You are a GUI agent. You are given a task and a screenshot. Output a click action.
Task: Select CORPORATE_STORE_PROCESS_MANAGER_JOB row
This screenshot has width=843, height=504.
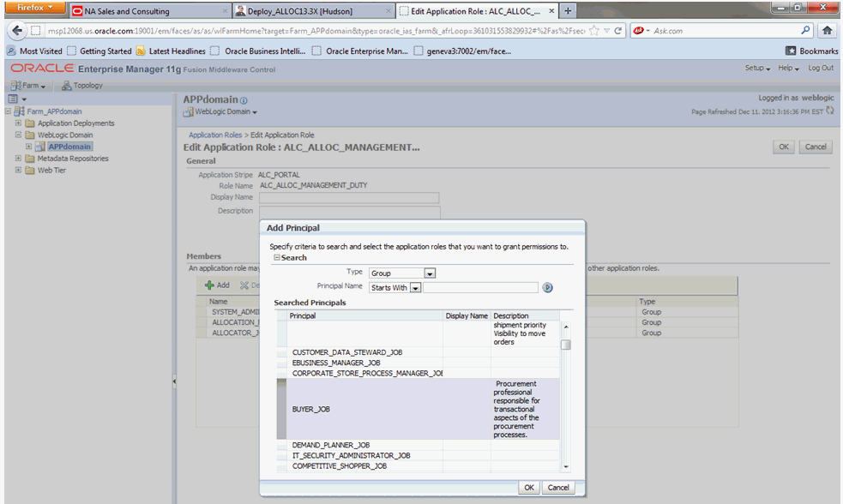[418, 374]
